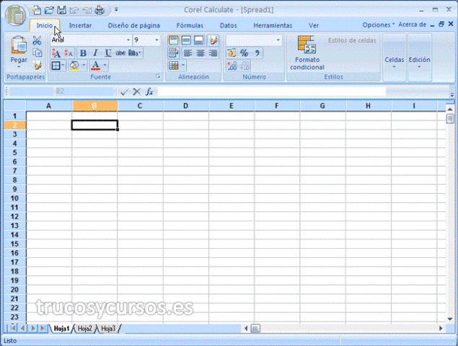Align cell text left
Screen dimensions: 458x346
[188, 53]
